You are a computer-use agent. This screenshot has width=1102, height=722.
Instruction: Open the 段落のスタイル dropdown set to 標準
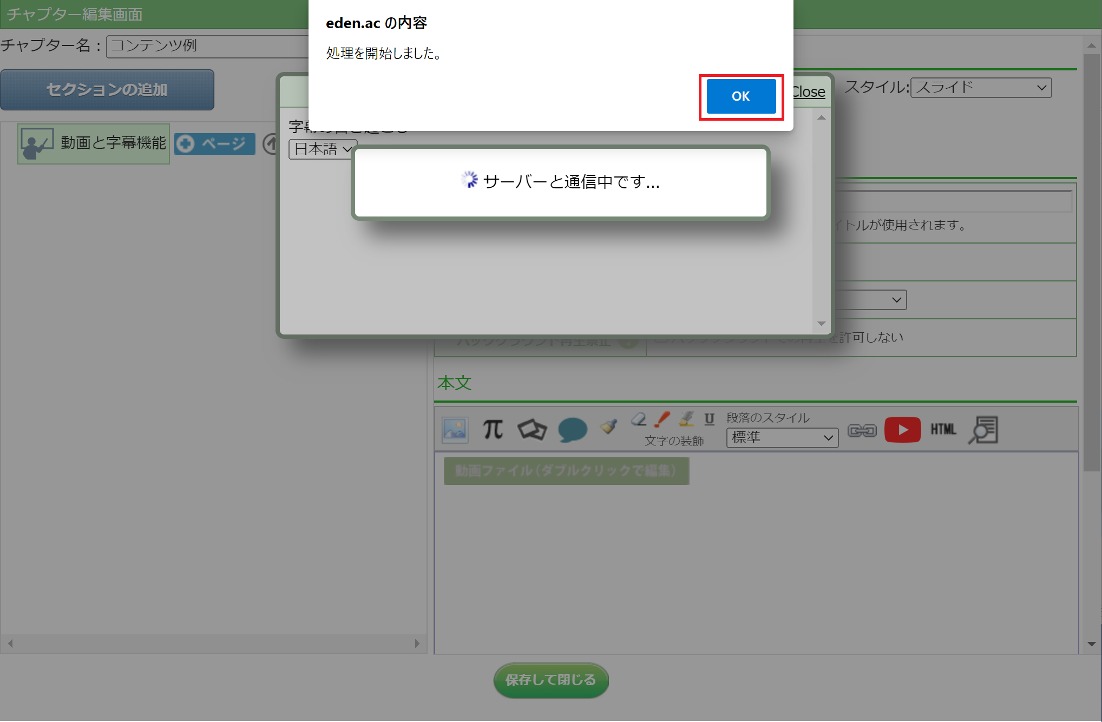(782, 437)
